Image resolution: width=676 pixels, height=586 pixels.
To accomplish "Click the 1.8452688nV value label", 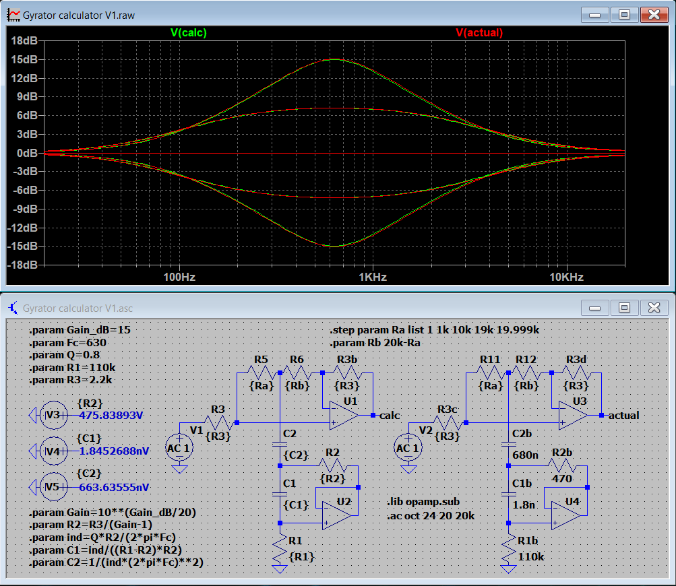I will (115, 451).
